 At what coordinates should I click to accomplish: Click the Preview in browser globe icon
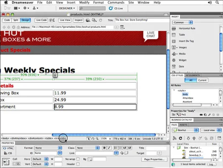pos(88,20)
